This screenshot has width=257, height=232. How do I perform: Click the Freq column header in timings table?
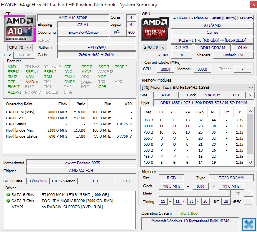coord(148,112)
